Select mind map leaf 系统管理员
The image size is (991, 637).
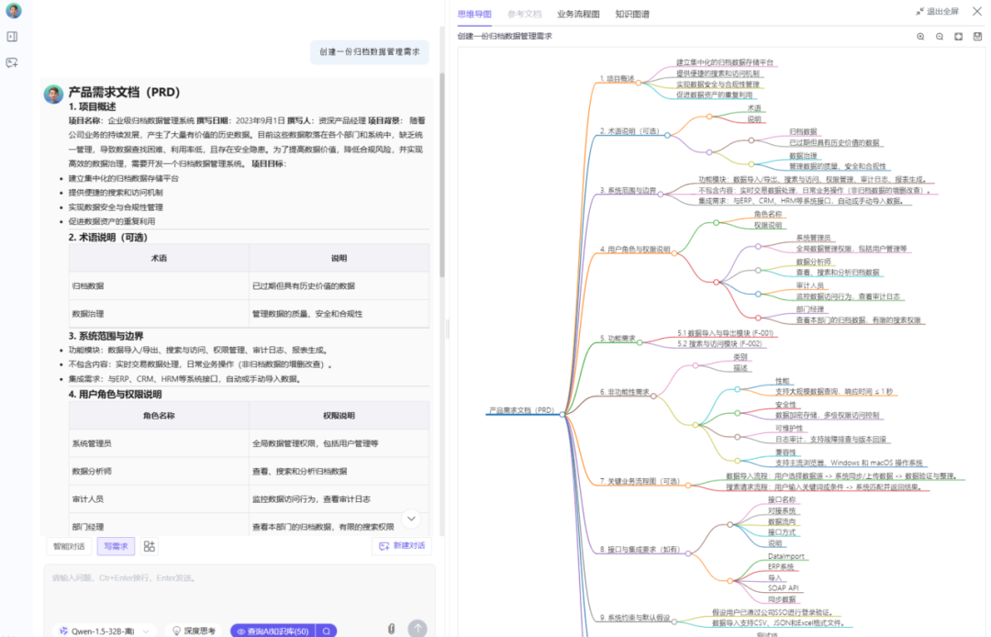coord(813,239)
